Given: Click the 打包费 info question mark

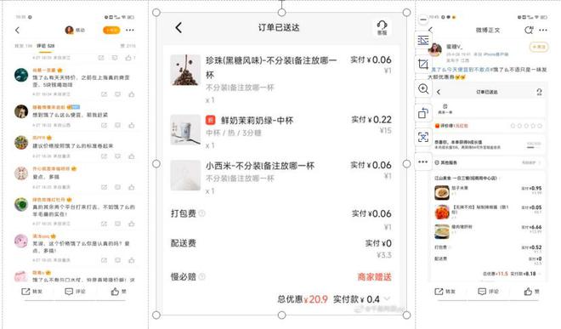Looking at the screenshot, I should (201, 213).
